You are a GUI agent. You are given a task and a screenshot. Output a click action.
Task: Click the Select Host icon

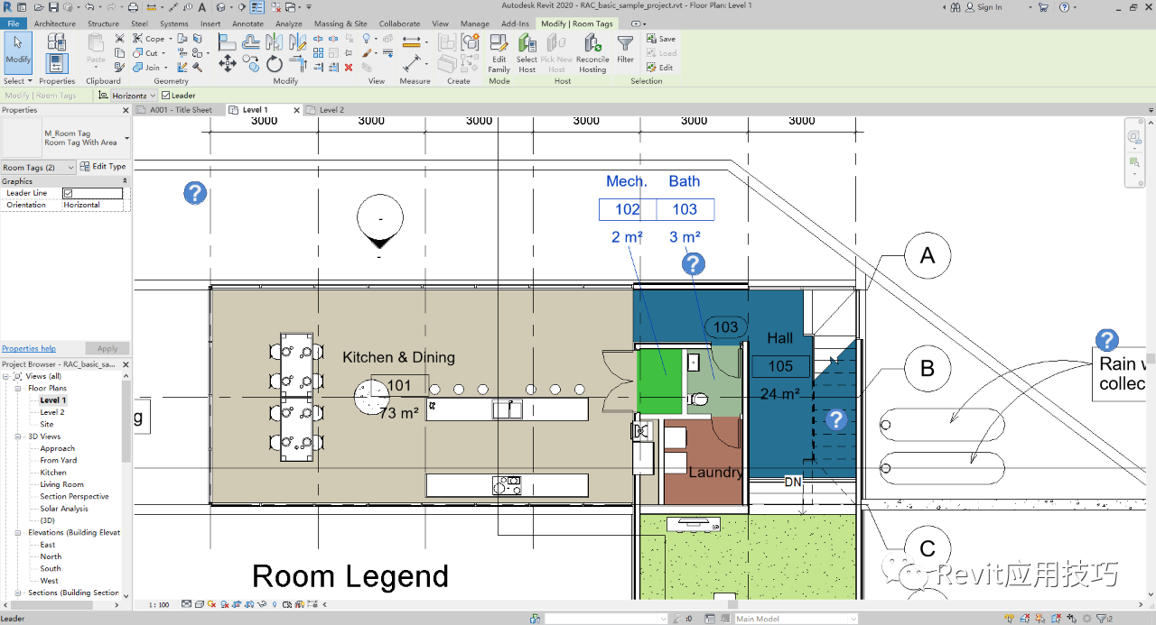[527, 52]
